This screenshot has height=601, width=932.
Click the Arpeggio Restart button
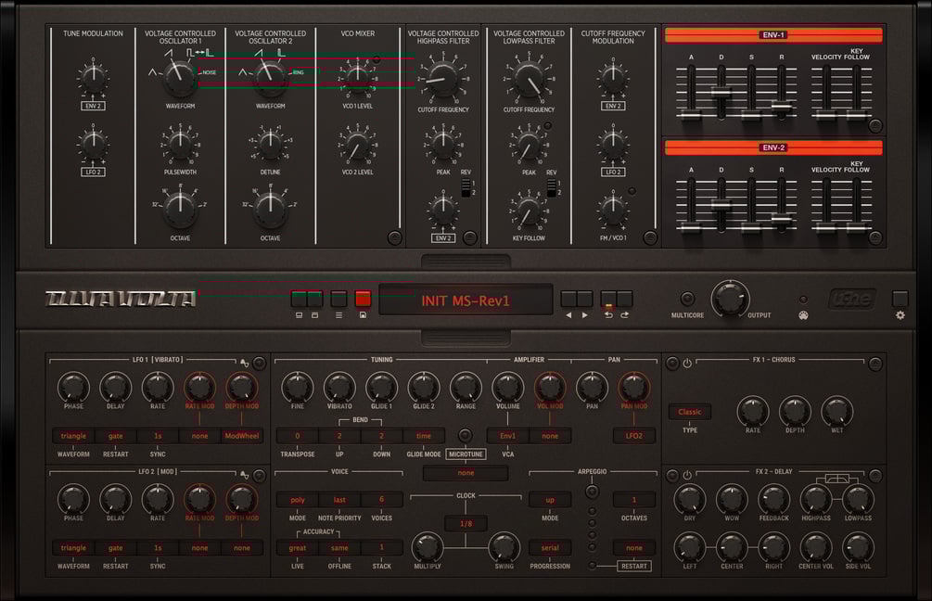(634, 566)
